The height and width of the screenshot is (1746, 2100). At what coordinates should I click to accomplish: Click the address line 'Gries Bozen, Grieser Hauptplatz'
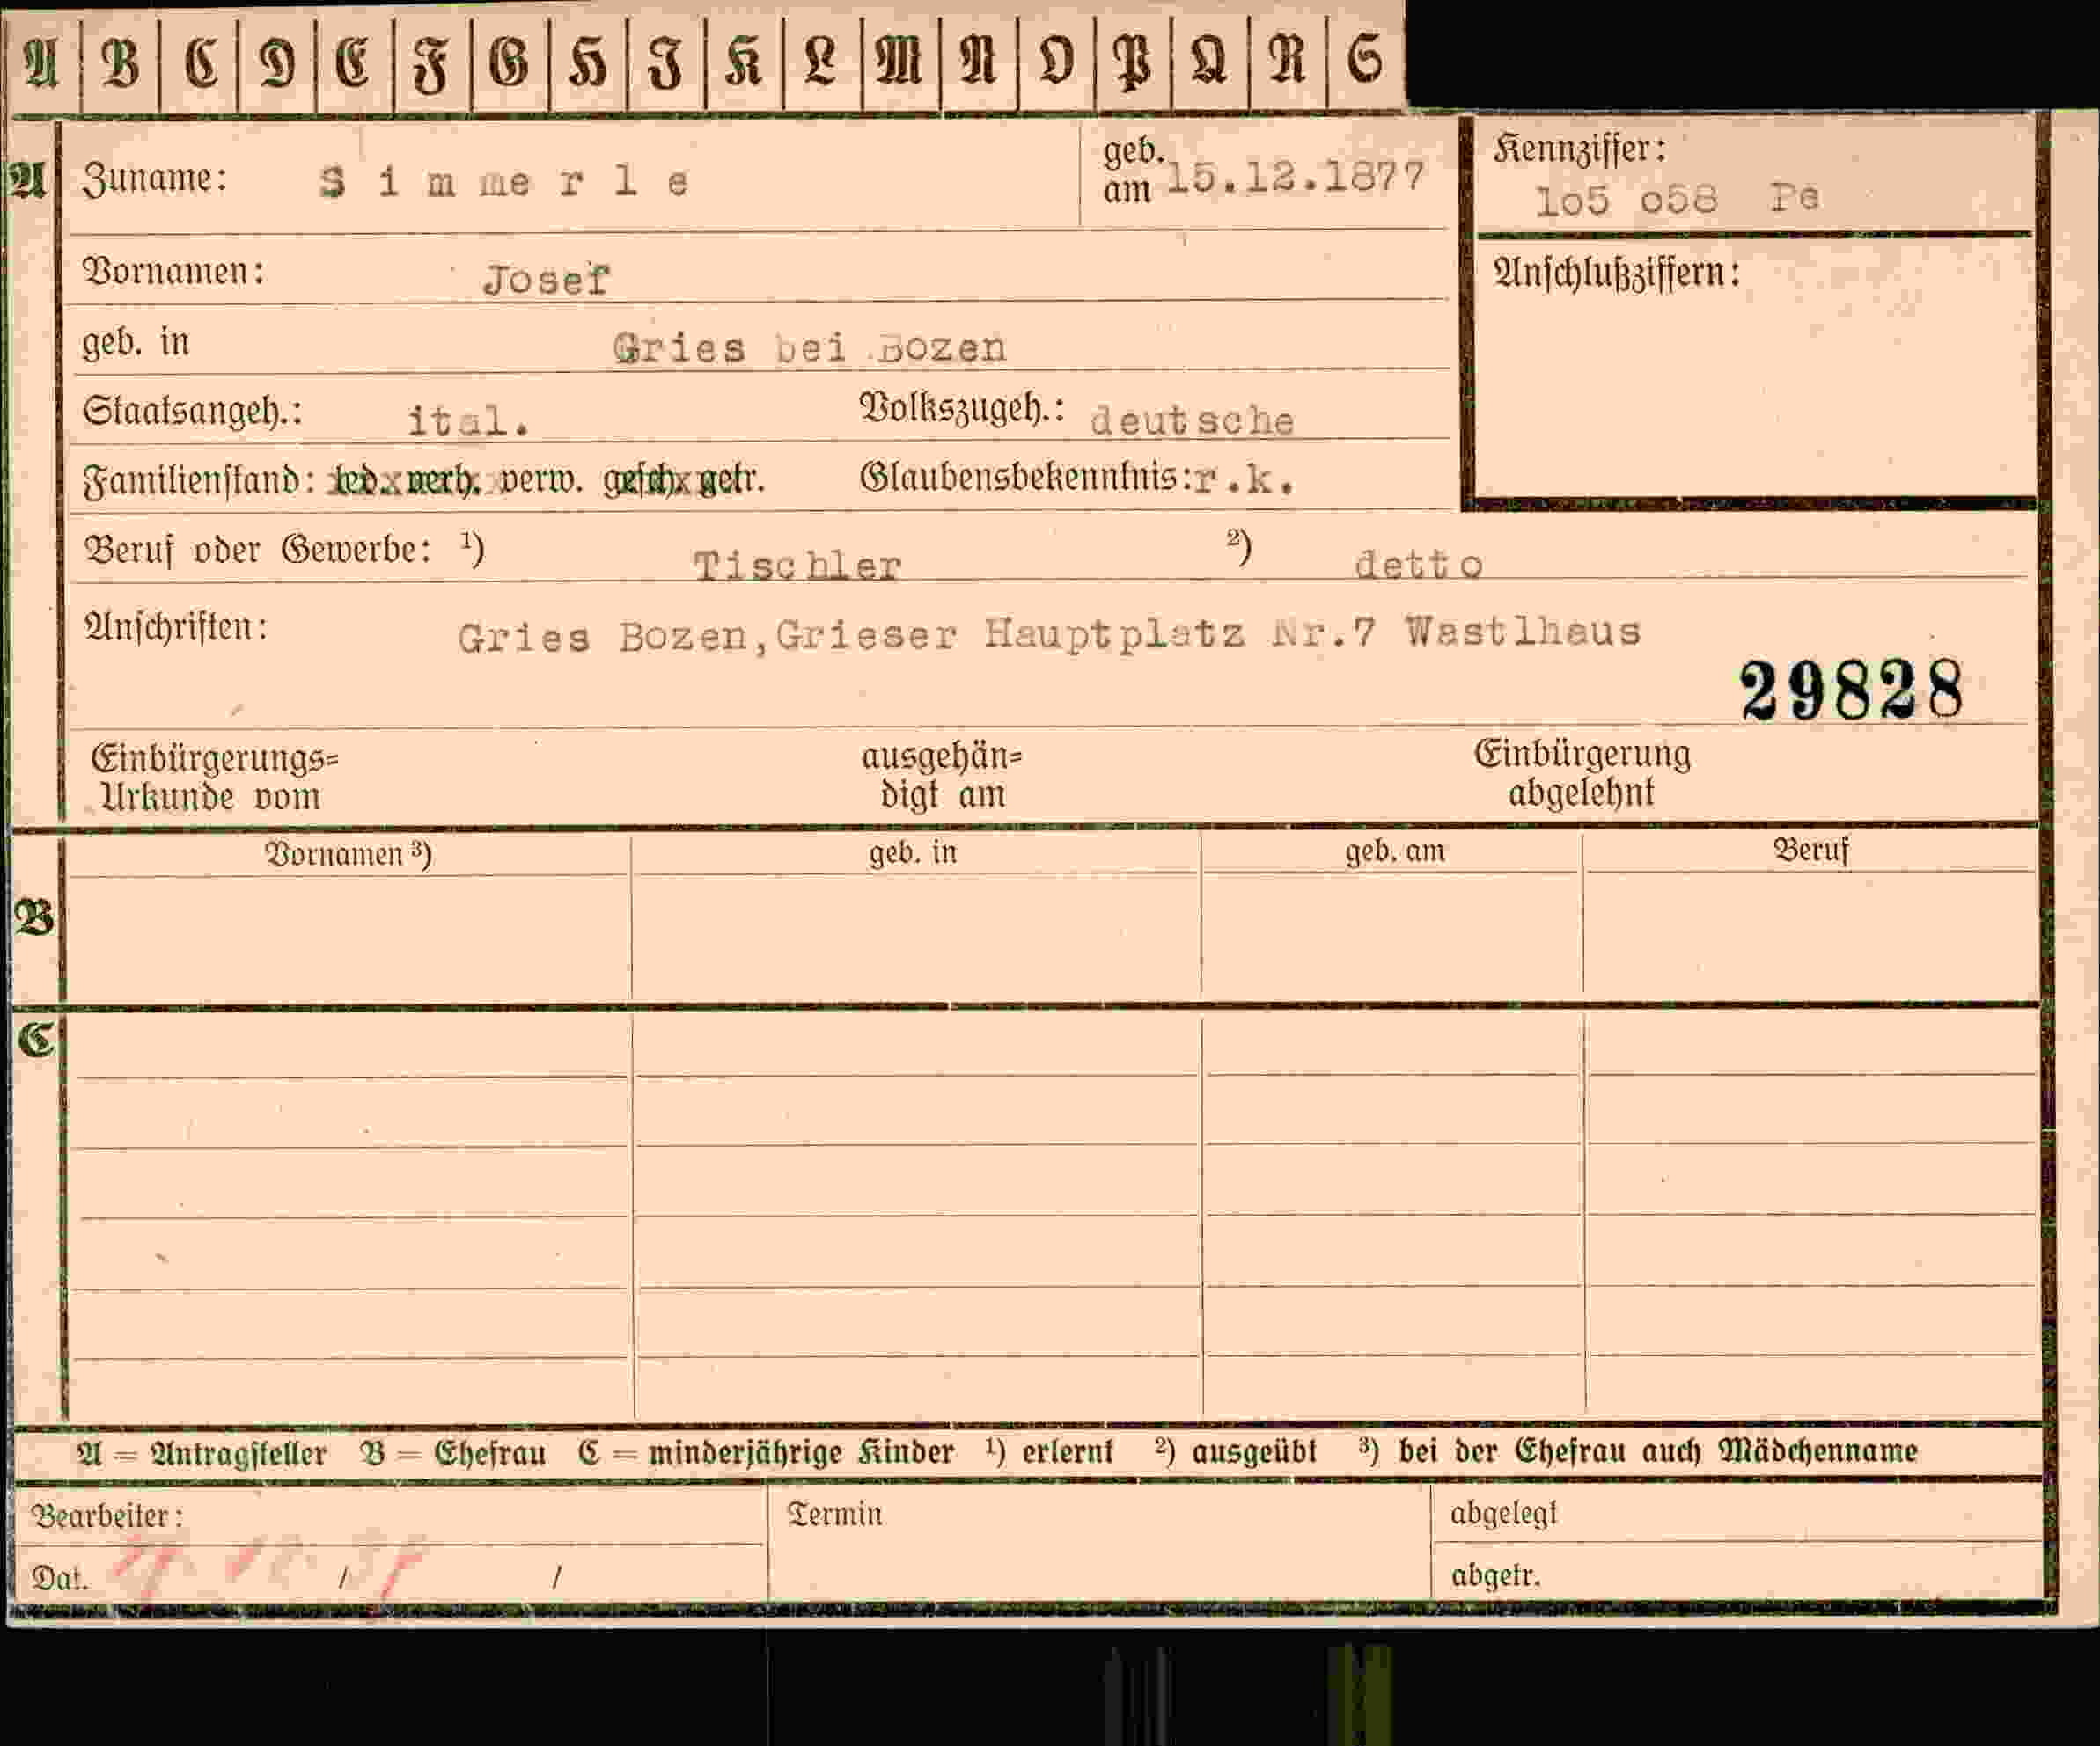pos(851,635)
